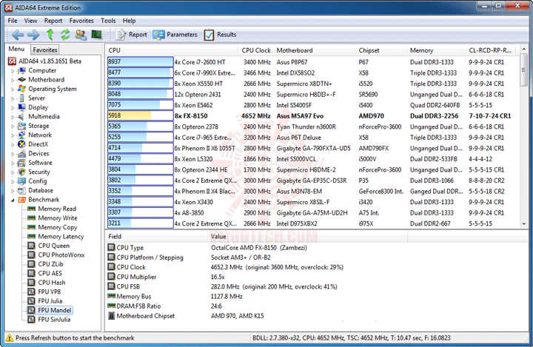Open the users icon in toolbar
This screenshot has width=533, height=347.
[81, 35]
